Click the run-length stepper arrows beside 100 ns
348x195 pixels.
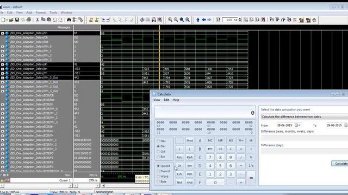[240, 20]
